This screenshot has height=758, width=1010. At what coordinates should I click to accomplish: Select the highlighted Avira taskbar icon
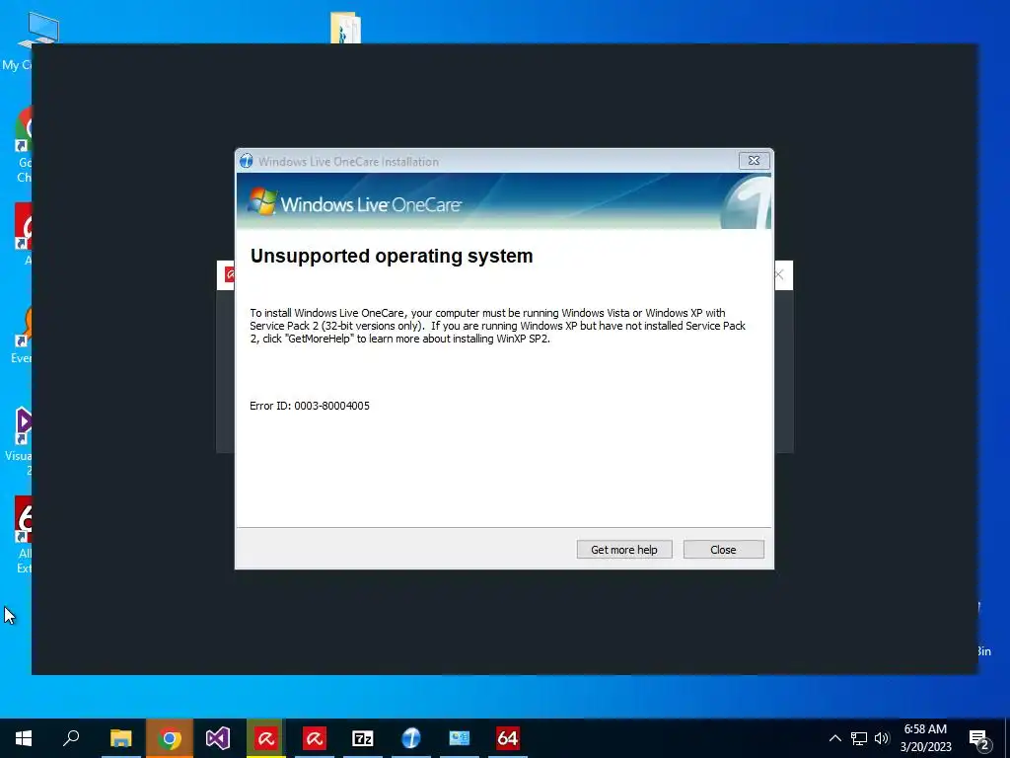266,738
